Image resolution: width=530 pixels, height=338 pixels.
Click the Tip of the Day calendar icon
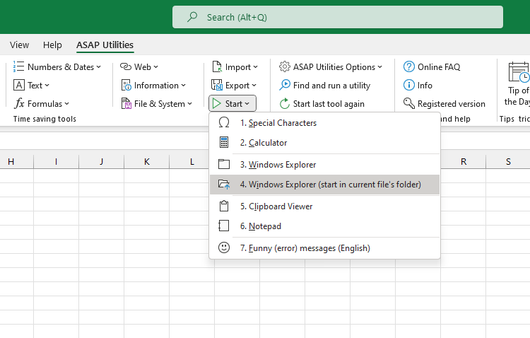point(519,71)
